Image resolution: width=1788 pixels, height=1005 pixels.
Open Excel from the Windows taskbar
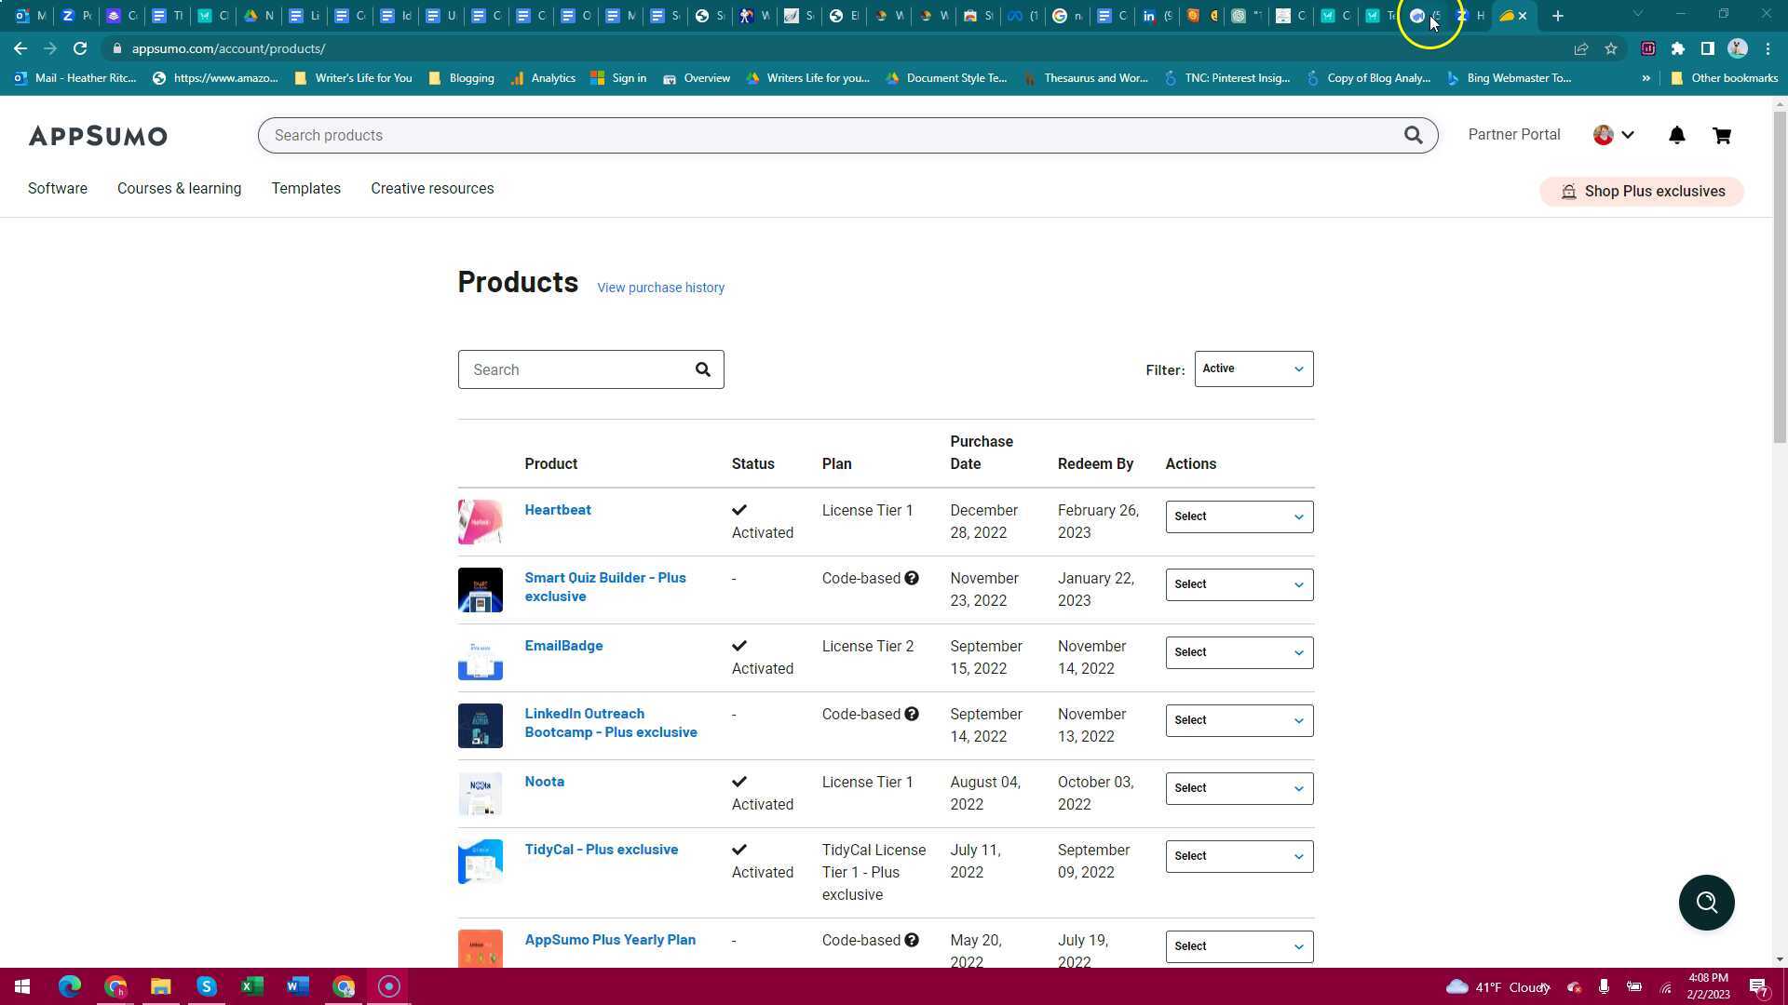[x=251, y=986]
